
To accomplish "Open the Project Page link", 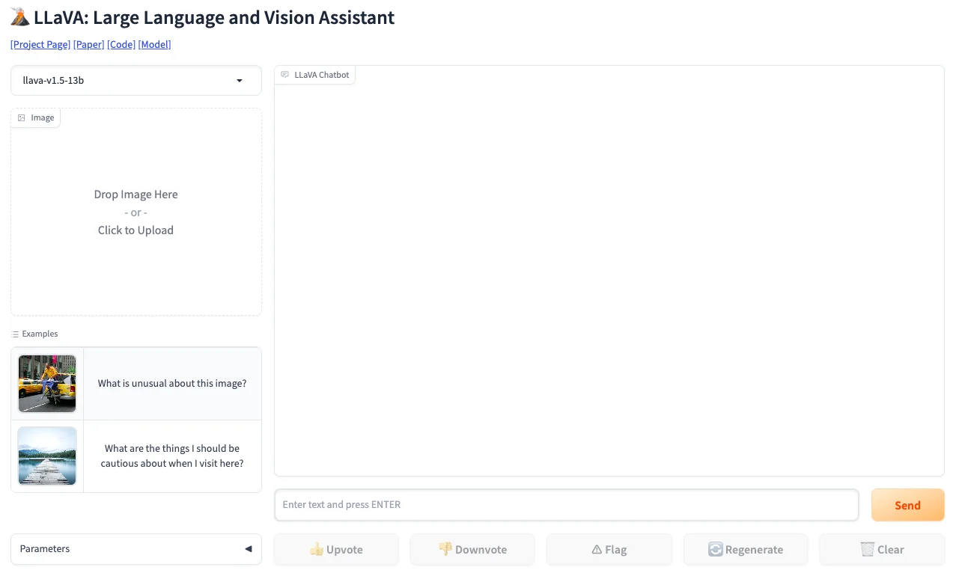I will click(x=40, y=45).
